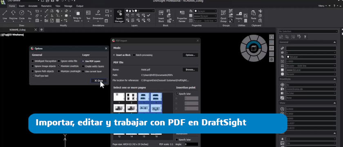Uncheck Maintain LineStyle checkbox
Image resolution: width=343 pixels, height=147 pixels.
pyautogui.click(x=59, y=66)
